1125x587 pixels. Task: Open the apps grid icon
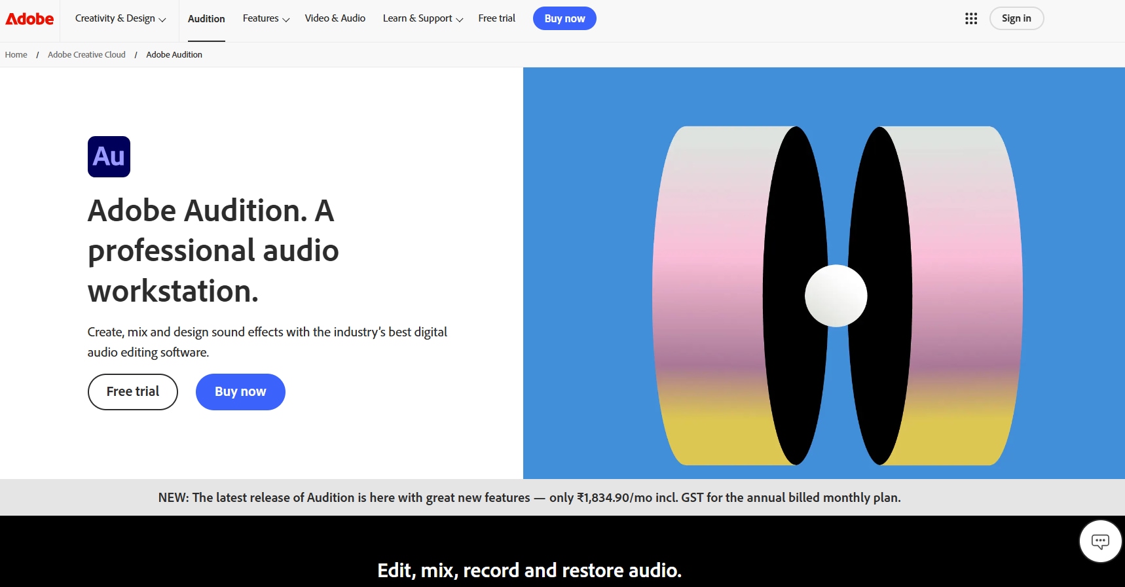point(971,18)
